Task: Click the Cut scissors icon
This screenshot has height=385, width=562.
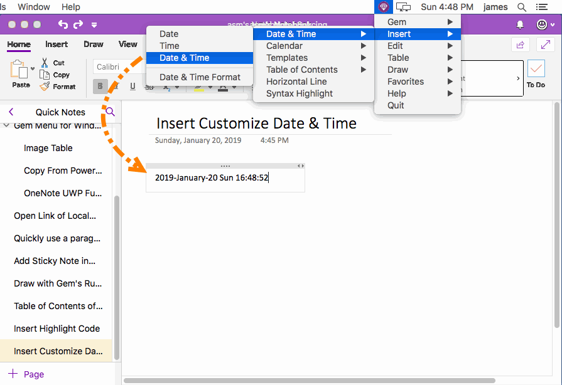Action: point(45,63)
